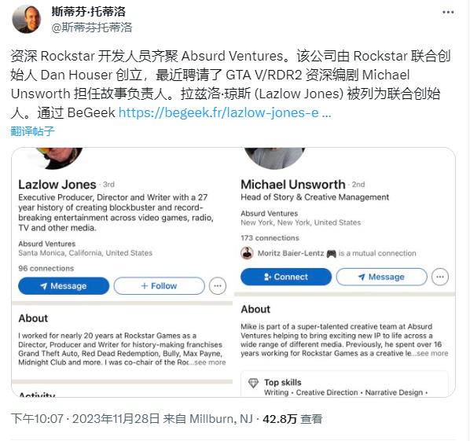470x441 pixels.
Task: Click 翻译帖子 translate post link
Action: (x=33, y=131)
